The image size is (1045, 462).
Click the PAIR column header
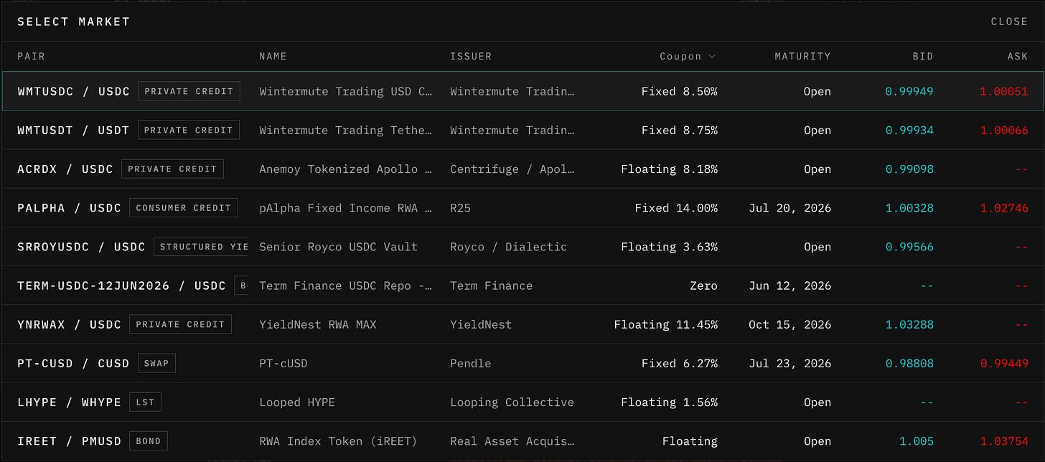31,56
